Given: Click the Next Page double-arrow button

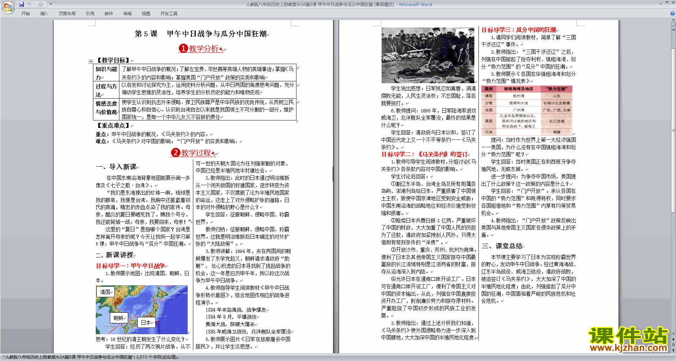Looking at the screenshot, I should coord(673,350).
